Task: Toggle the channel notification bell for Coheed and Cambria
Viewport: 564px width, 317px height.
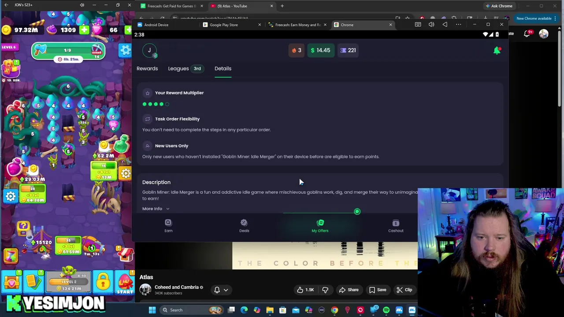Action: (x=217, y=290)
